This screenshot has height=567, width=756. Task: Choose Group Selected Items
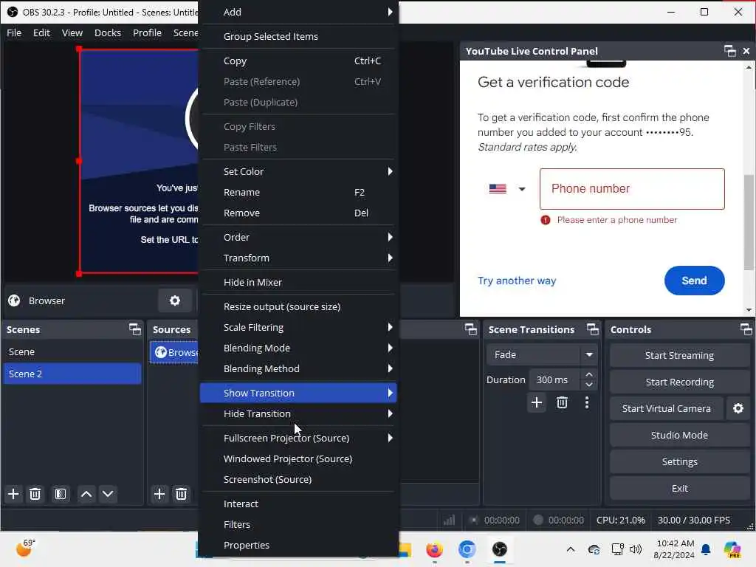298,37
